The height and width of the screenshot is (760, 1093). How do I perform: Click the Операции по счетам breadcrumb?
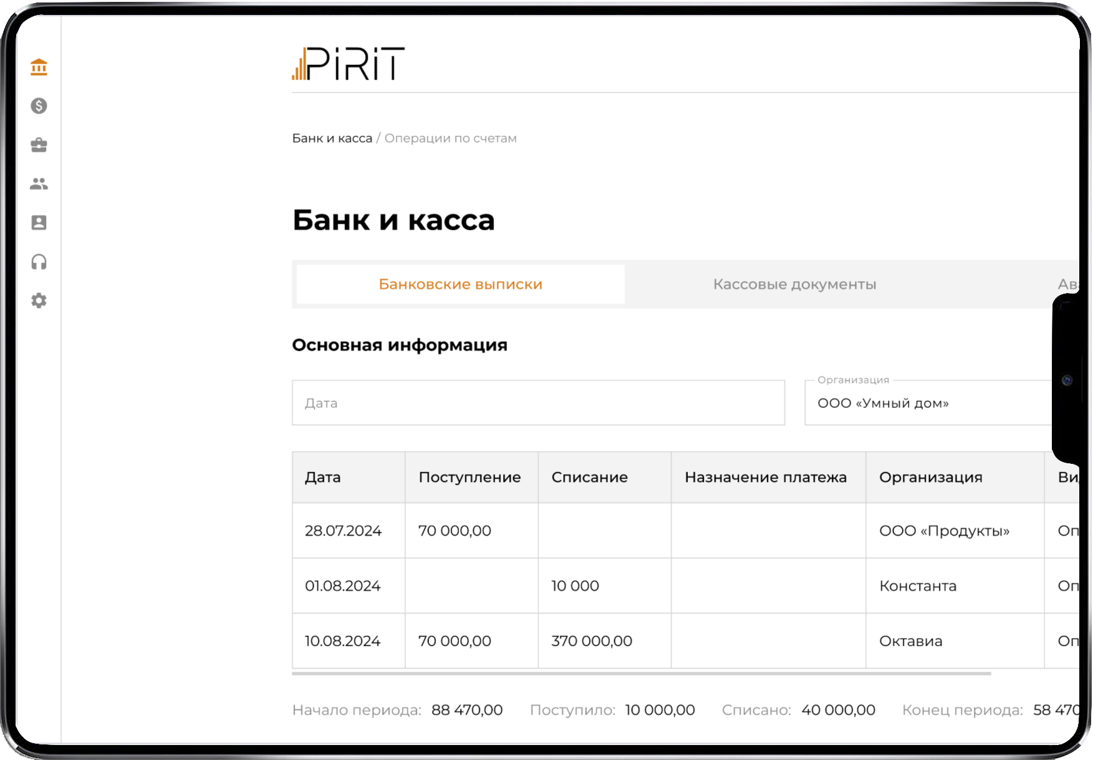tap(450, 138)
